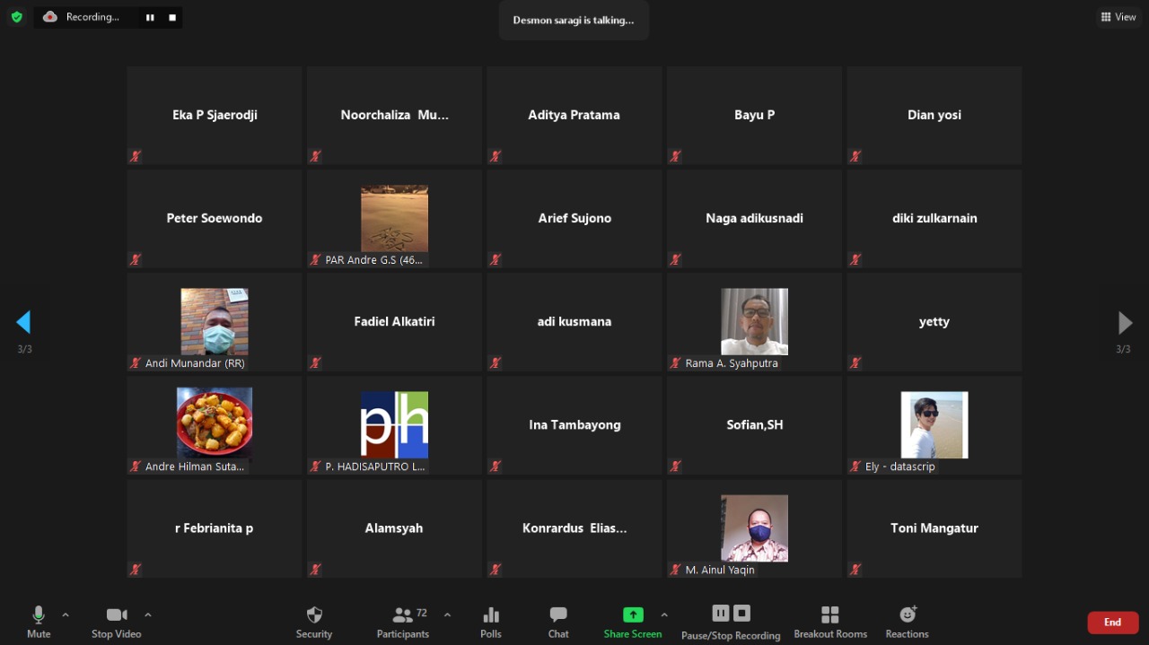Screen dimensions: 1149x645
Task: Select Rama A. Syahputra's video tile
Action: pyautogui.click(x=754, y=322)
